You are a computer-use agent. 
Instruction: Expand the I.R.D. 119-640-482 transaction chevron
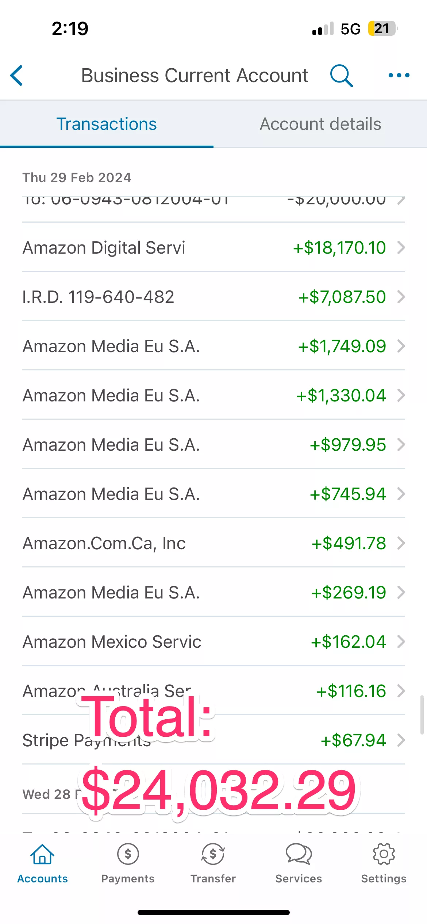click(401, 297)
